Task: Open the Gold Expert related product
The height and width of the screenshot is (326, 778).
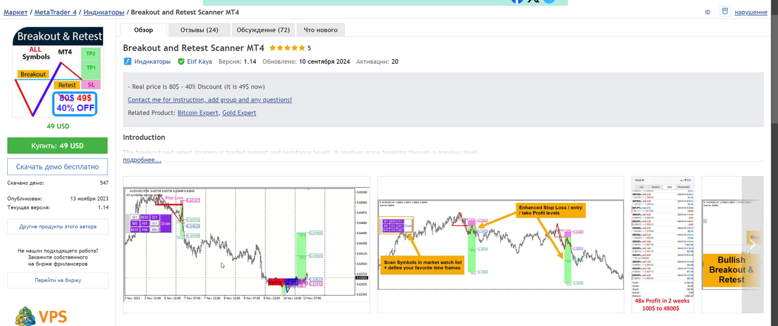Action: click(239, 113)
